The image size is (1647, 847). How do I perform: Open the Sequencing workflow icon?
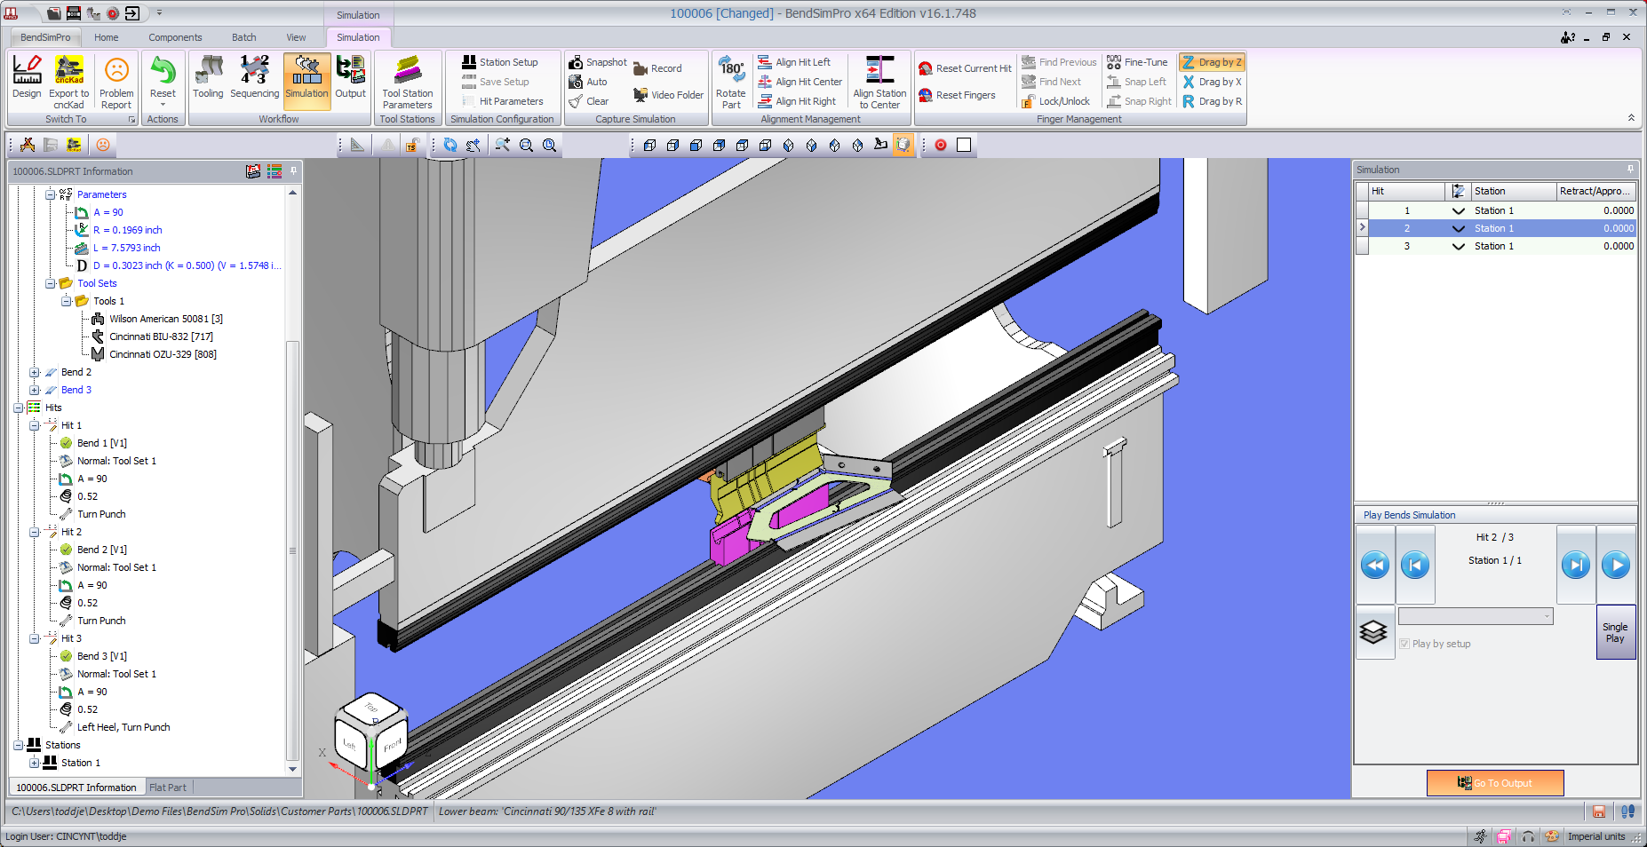coord(254,77)
